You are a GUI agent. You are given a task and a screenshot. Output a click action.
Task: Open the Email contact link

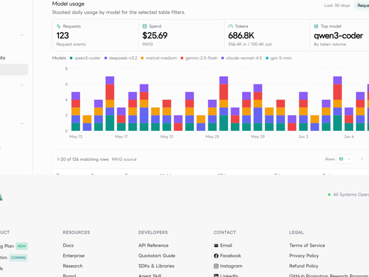(x=223, y=246)
